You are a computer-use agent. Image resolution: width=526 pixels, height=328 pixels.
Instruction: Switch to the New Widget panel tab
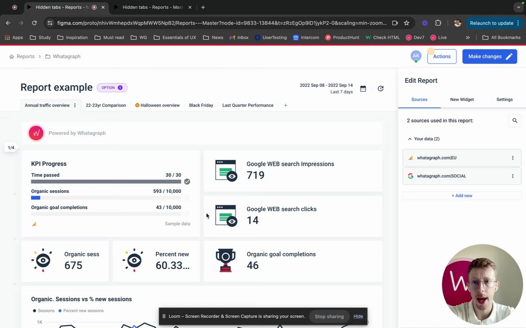tap(462, 100)
